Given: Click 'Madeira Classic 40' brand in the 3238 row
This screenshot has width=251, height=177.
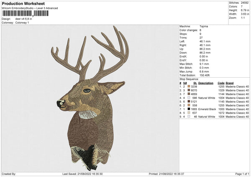Looking at the screenshot, I should [x=237, y=86].
